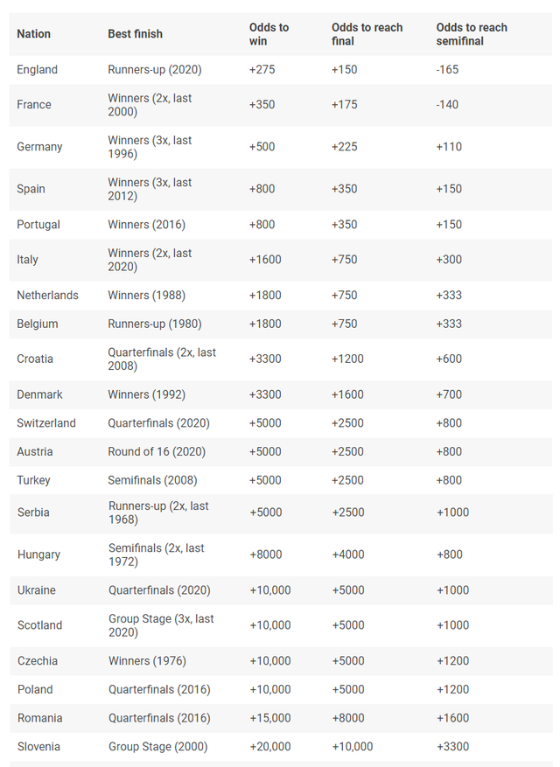The width and height of the screenshot is (560, 767).
Task: Select the France nation cell
Action: point(34,105)
